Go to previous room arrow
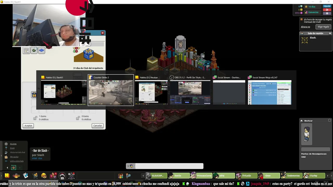This screenshot has width=333, height=187. coord(7,168)
